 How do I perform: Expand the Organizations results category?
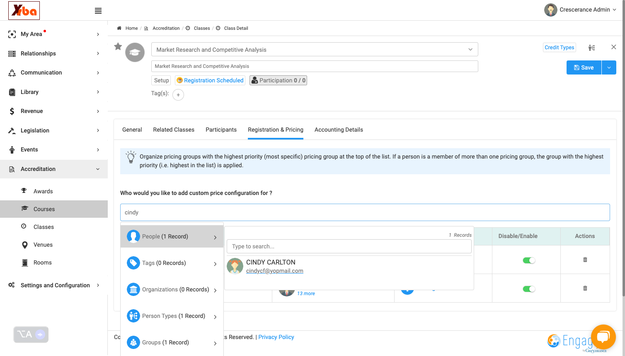[172, 289]
